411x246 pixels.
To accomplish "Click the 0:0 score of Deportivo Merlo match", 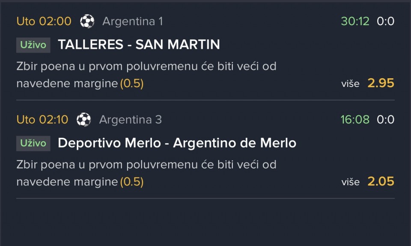I will [386, 120].
